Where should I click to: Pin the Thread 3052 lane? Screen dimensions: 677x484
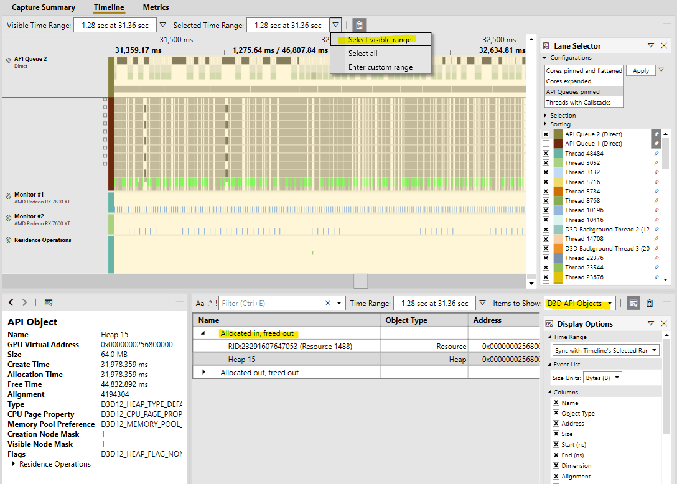click(x=656, y=163)
